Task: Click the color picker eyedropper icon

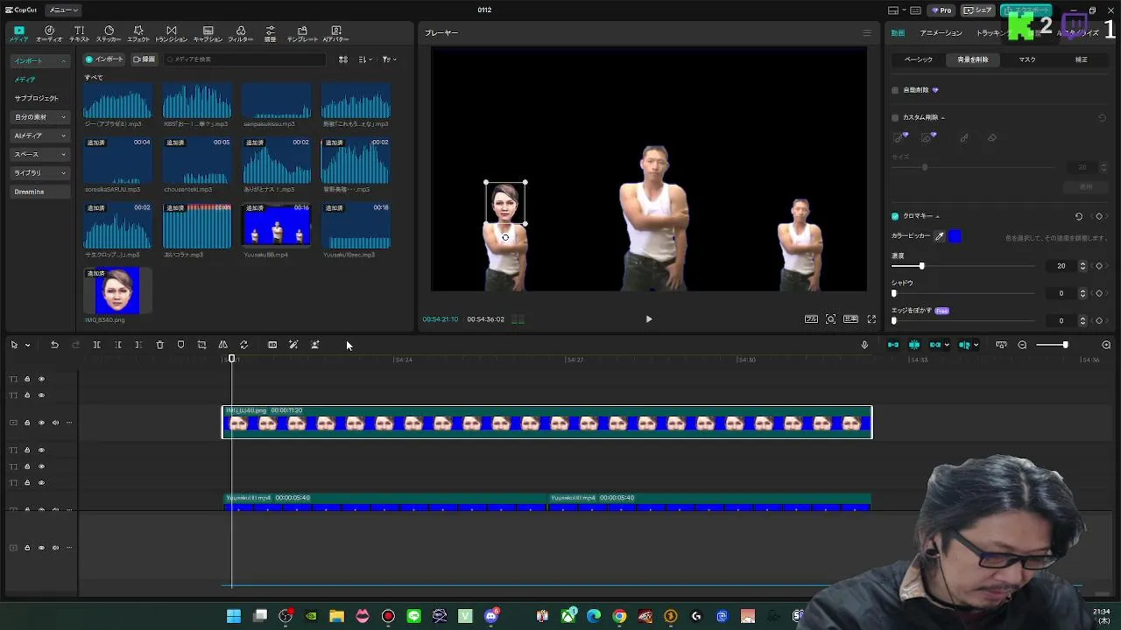Action: tap(940, 236)
